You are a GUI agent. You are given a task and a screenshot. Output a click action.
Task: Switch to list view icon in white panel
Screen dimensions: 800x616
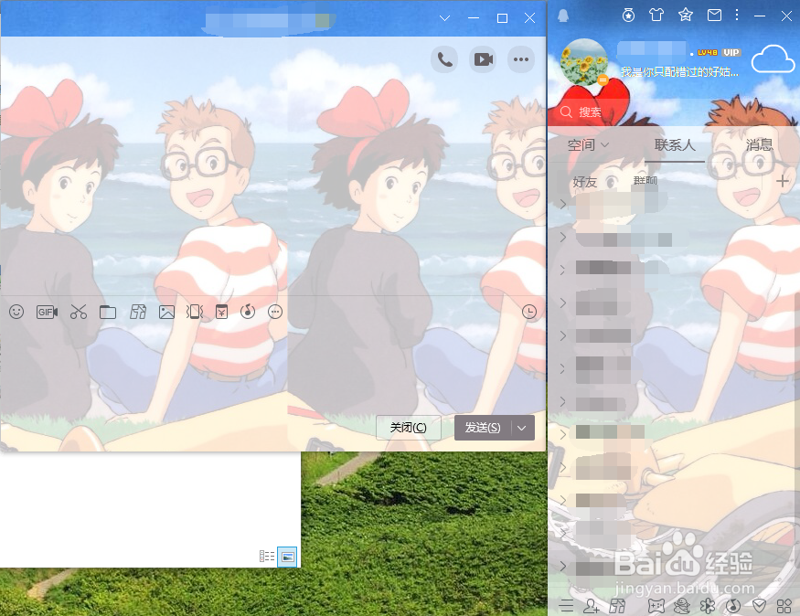[267, 557]
